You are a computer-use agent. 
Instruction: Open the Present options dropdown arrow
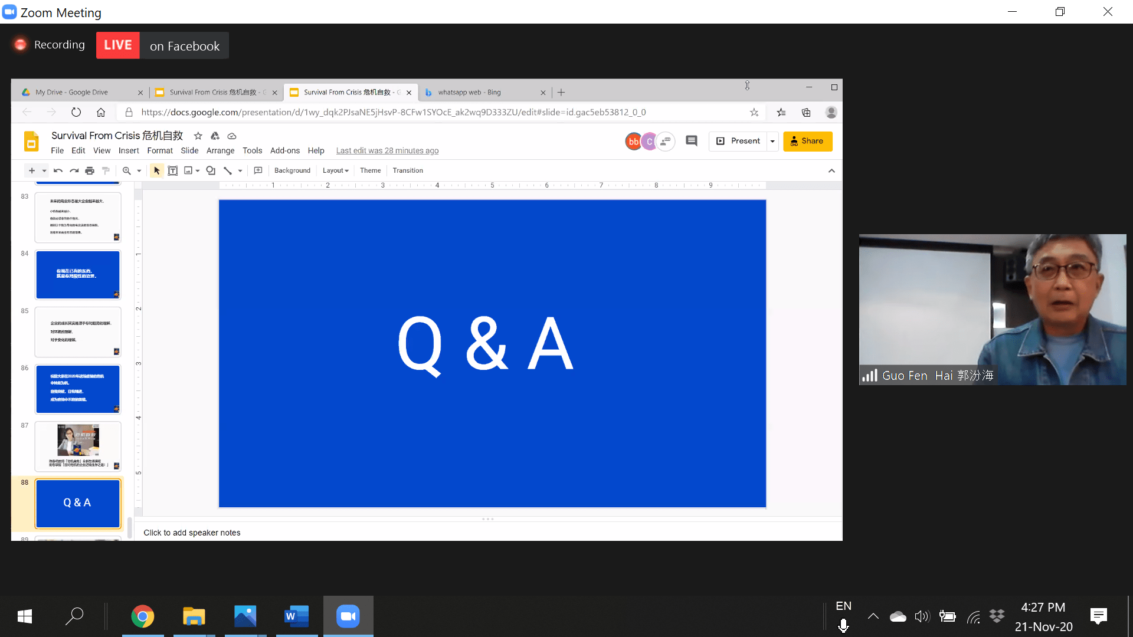pos(772,141)
